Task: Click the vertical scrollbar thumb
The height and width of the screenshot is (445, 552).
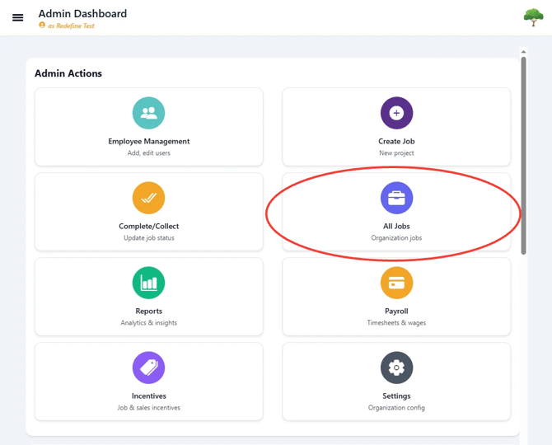Action: pyautogui.click(x=523, y=156)
